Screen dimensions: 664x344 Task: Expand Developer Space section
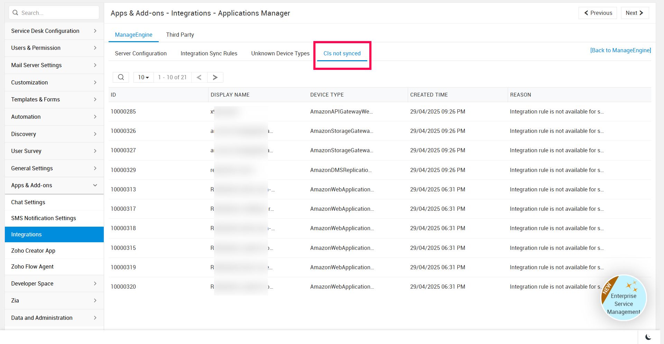click(54, 283)
